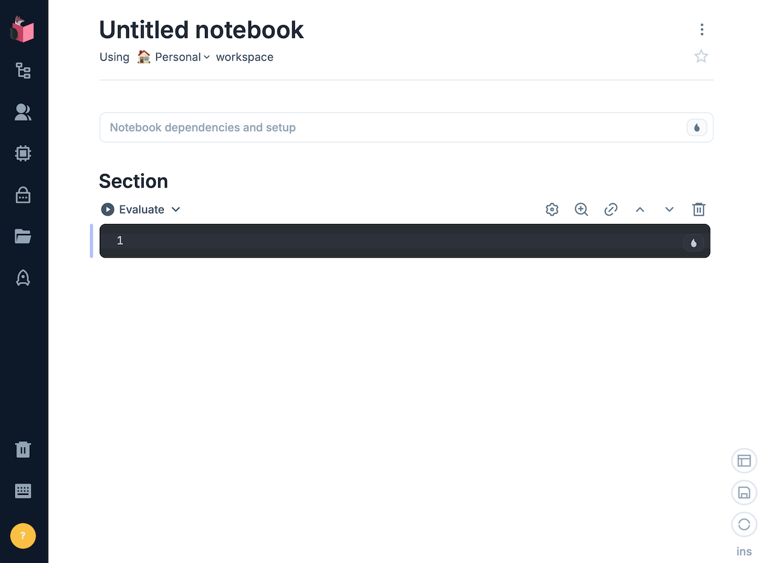Open the files folder panel
763x563 pixels.
click(x=23, y=236)
